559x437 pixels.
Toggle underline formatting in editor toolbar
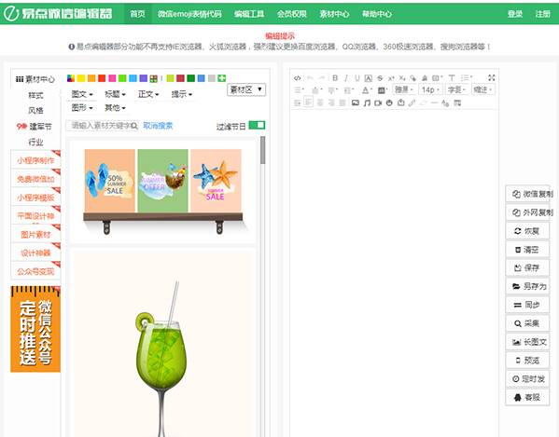(356, 78)
